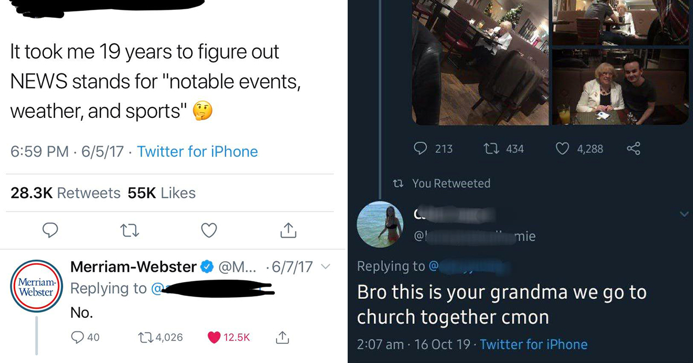Screen dimensions: 693x363
Task: Open the Merriam-Webster account name
Action: [133, 267]
